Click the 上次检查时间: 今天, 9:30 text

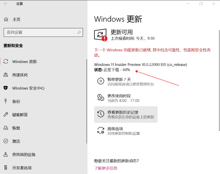tap(133, 38)
